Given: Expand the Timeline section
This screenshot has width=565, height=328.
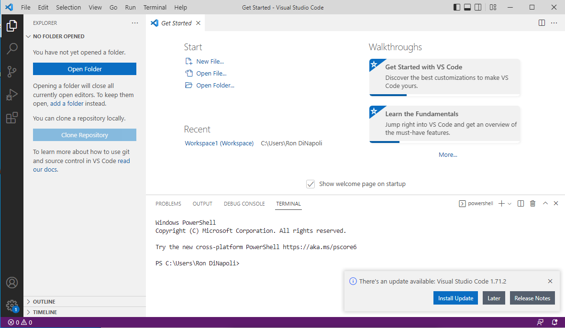Looking at the screenshot, I should point(44,312).
